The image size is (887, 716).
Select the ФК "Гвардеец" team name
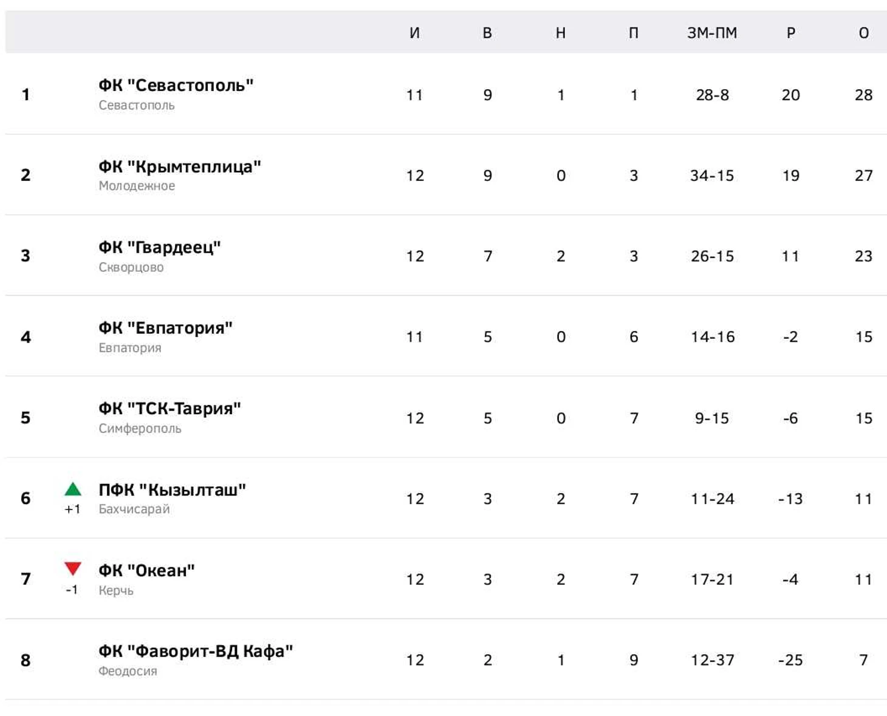[159, 247]
